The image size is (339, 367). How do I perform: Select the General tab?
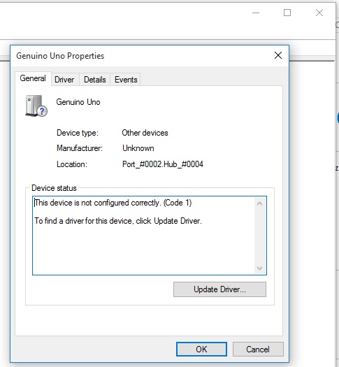pyautogui.click(x=33, y=78)
